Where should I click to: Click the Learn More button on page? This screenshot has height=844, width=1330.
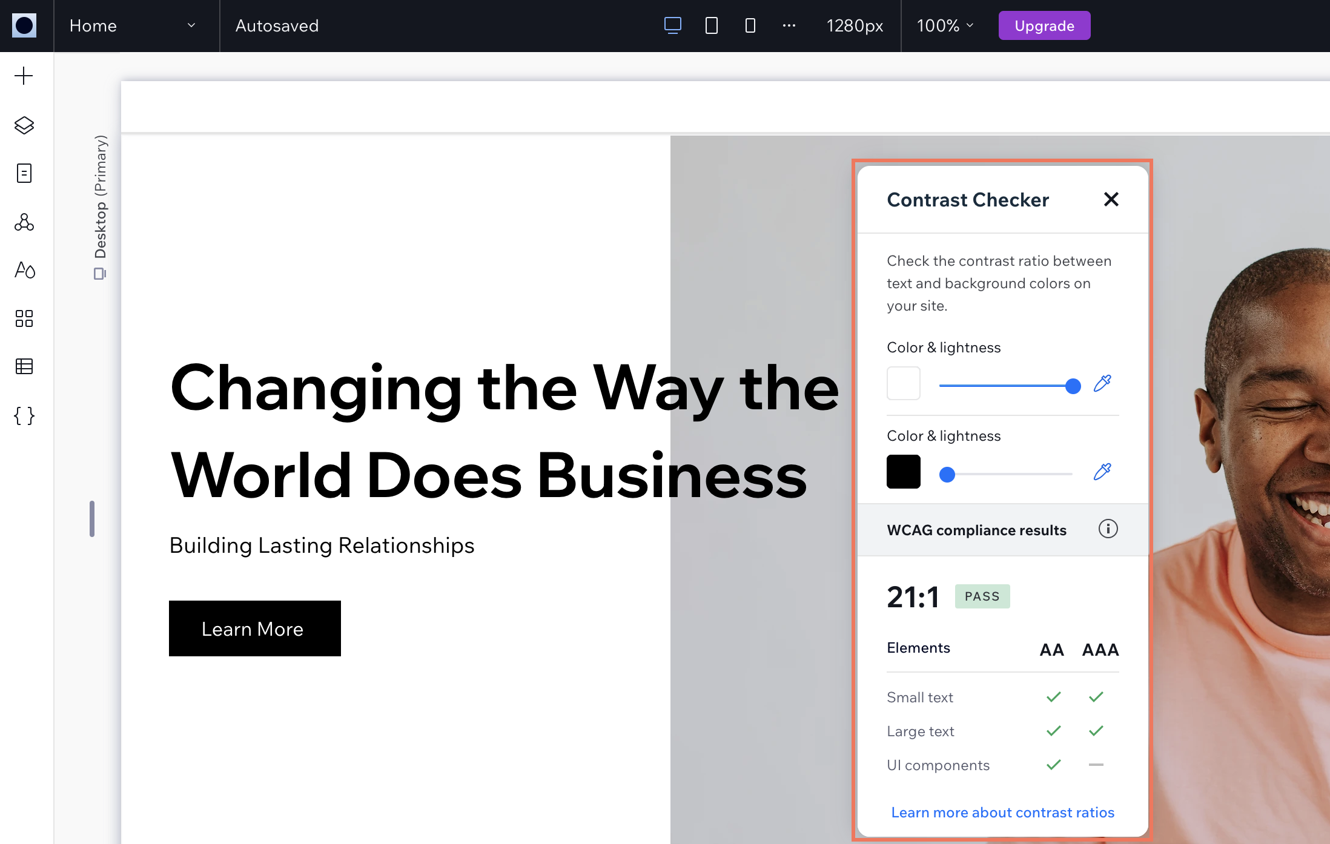[253, 629]
